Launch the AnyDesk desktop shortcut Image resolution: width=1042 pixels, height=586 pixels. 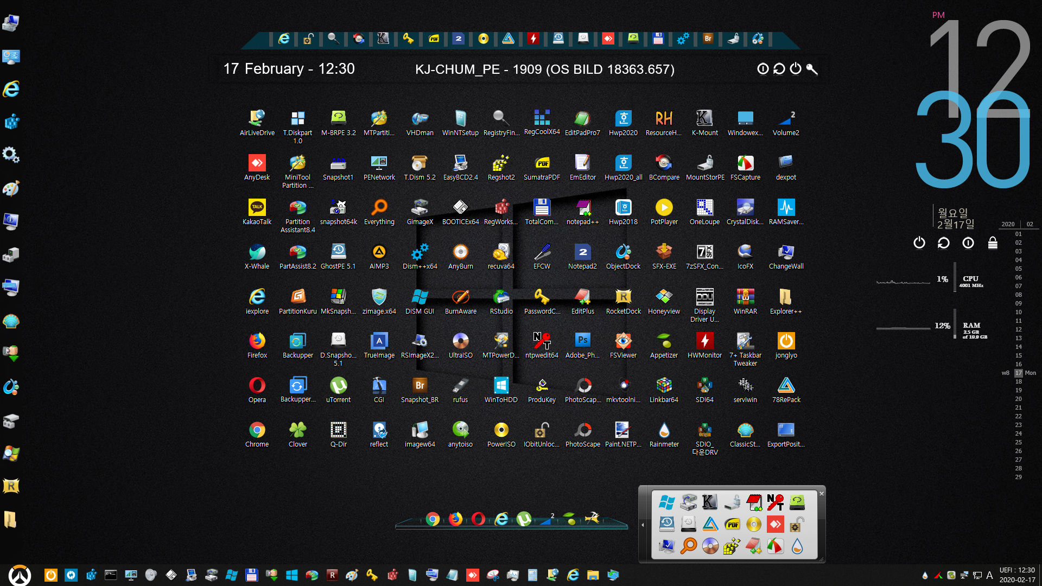(257, 167)
